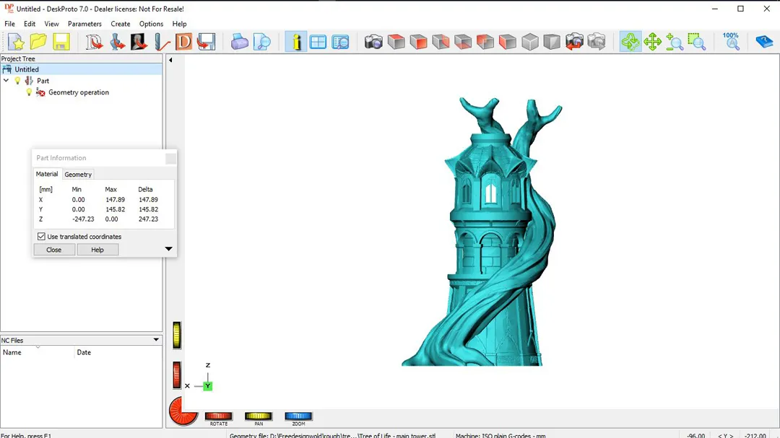Click the Calculate Toolpaths cutter icon
The image size is (780, 438).
[161, 42]
